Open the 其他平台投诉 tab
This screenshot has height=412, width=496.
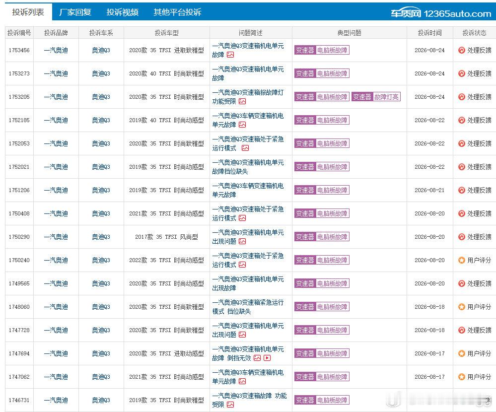(177, 12)
